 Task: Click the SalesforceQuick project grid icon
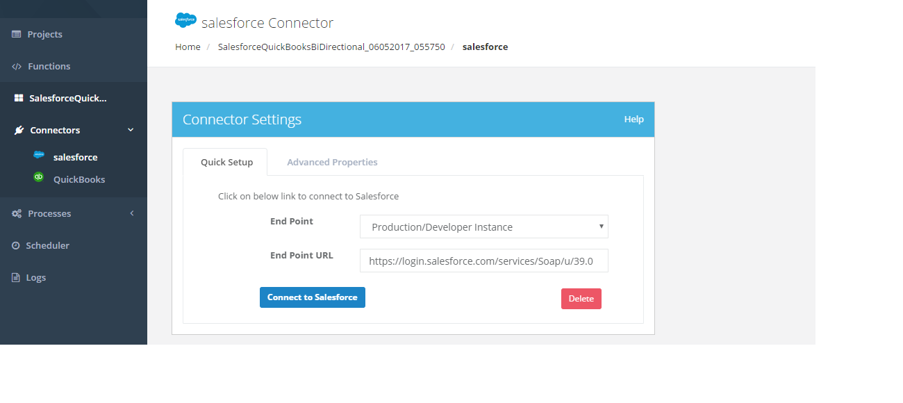(x=19, y=99)
